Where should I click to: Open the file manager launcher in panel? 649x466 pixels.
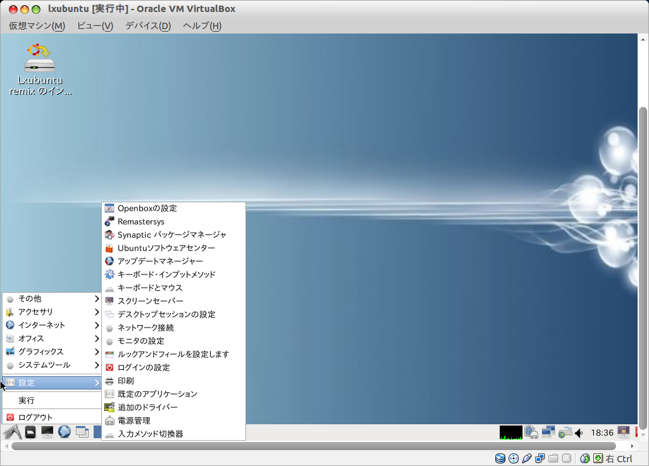[x=30, y=432]
